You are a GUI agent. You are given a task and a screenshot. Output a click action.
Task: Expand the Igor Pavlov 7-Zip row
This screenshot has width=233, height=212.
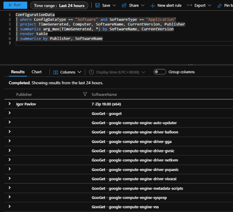pyautogui.click(x=10, y=104)
